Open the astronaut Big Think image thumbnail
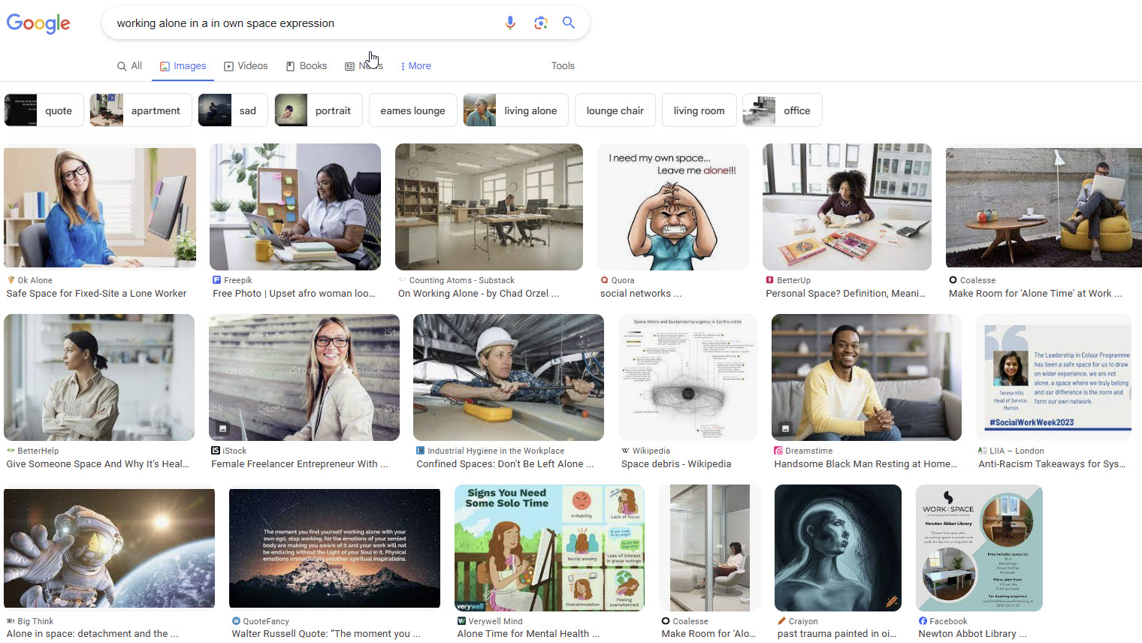 109,548
